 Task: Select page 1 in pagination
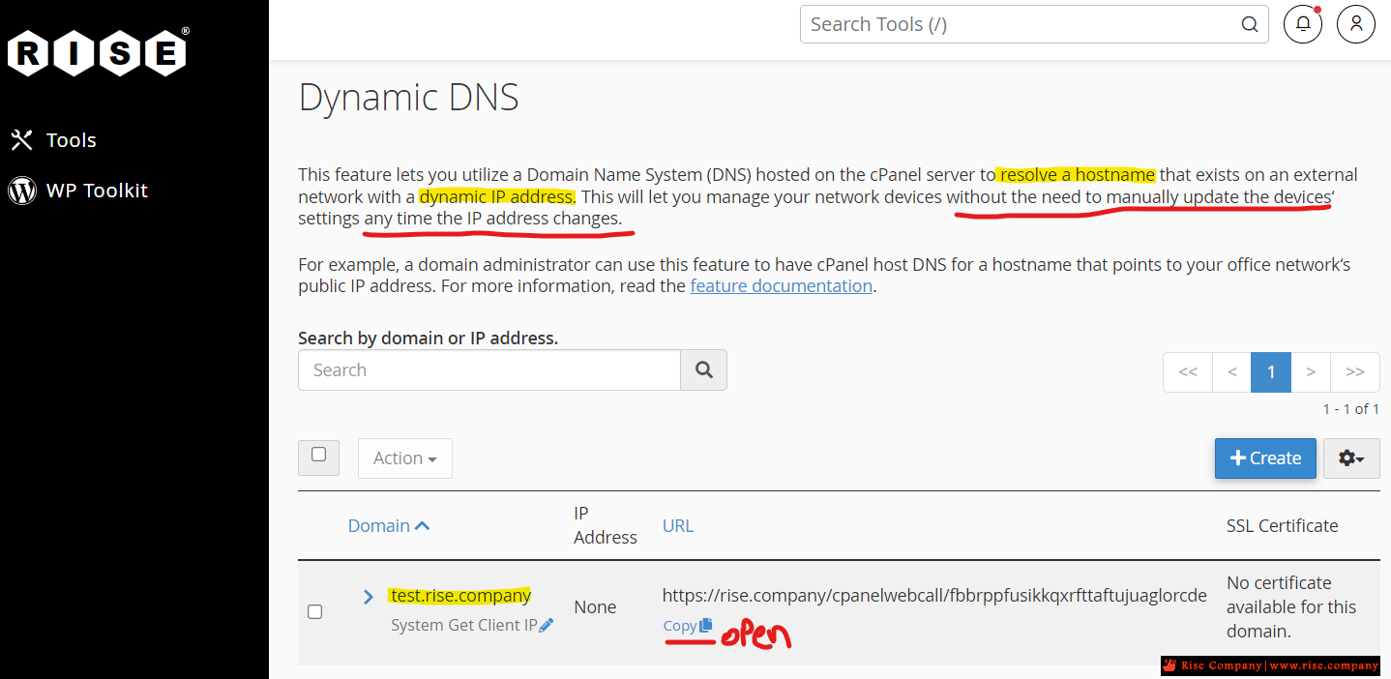1271,371
